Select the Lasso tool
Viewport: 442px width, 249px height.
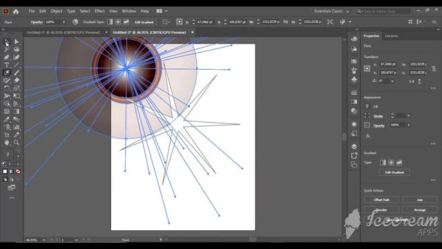coord(17,49)
